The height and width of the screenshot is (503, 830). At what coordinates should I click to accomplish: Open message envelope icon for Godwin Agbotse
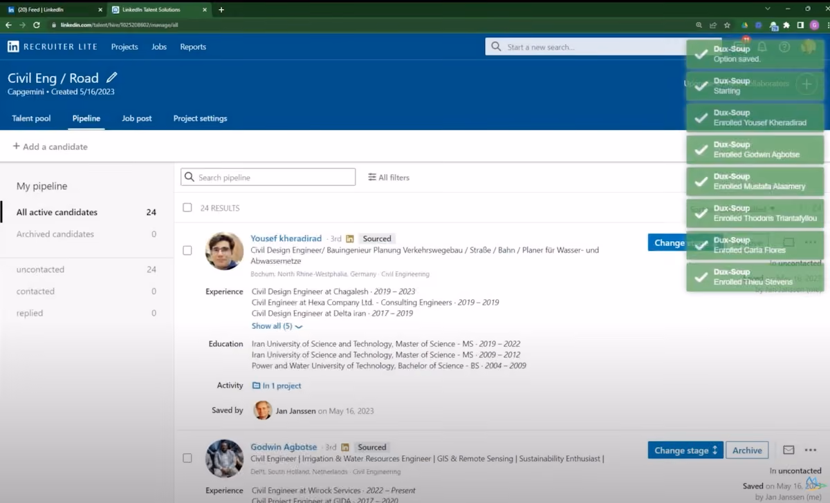tap(788, 450)
